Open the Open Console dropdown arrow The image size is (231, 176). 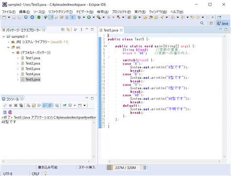[x=84, y=106]
